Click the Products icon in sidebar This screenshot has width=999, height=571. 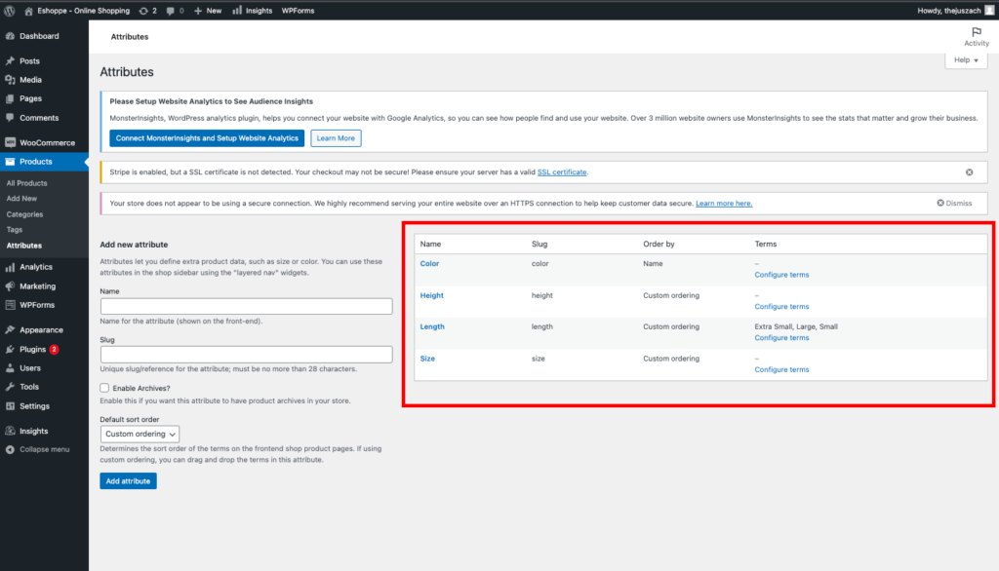10,162
